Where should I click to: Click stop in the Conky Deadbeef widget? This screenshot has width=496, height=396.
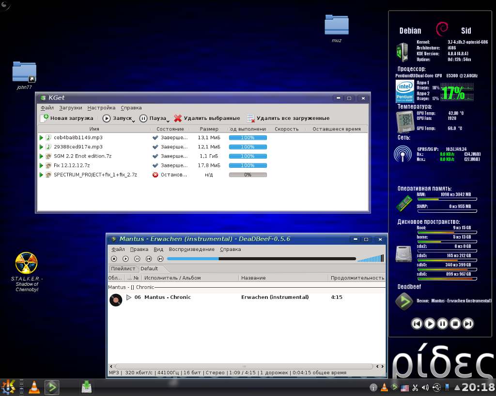[x=455, y=323]
